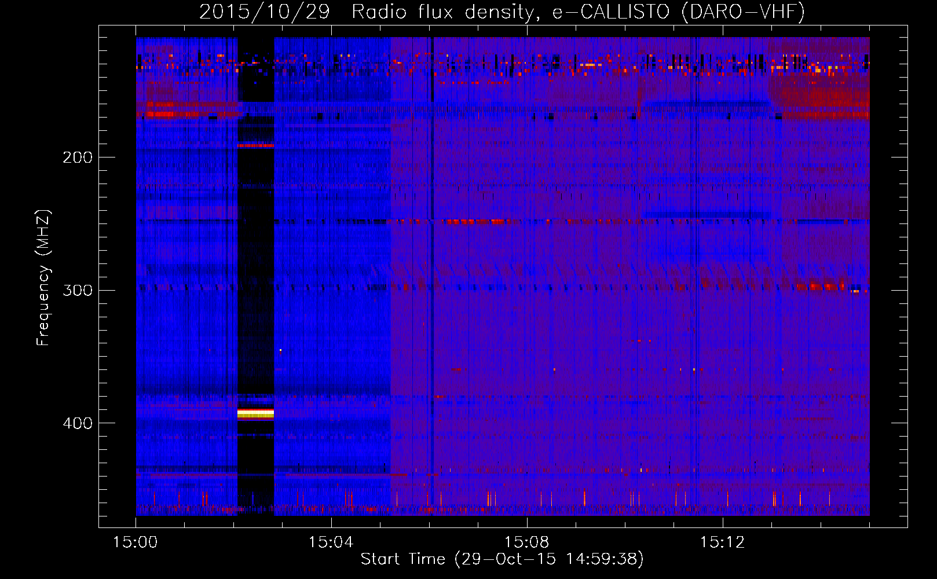Click the bright white-yellow band near 400 MHz
The height and width of the screenshot is (579, 937).
coord(255,413)
